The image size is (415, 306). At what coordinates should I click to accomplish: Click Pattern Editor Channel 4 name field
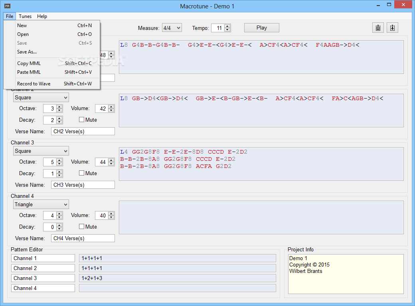(x=43, y=288)
